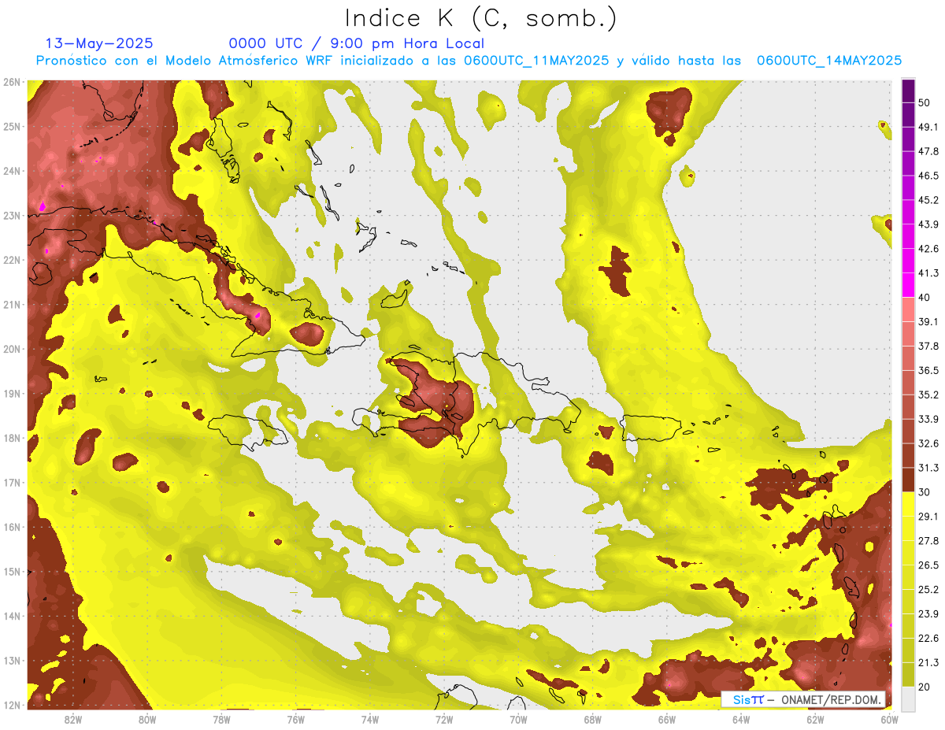Click the 30 color bar label
Image resolution: width=945 pixels, height=730 pixels.
tap(925, 492)
